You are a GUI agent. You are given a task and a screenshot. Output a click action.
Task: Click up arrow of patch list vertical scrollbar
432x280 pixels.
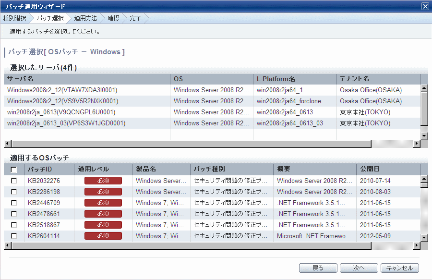[424, 179]
